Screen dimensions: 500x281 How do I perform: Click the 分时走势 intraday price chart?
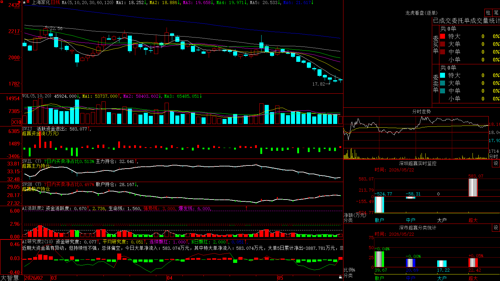(x=416, y=132)
